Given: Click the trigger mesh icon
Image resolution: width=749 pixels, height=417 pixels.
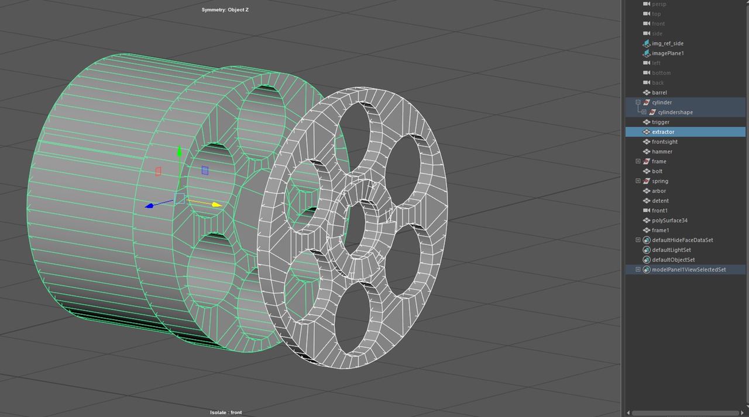Looking at the screenshot, I should [x=647, y=122].
